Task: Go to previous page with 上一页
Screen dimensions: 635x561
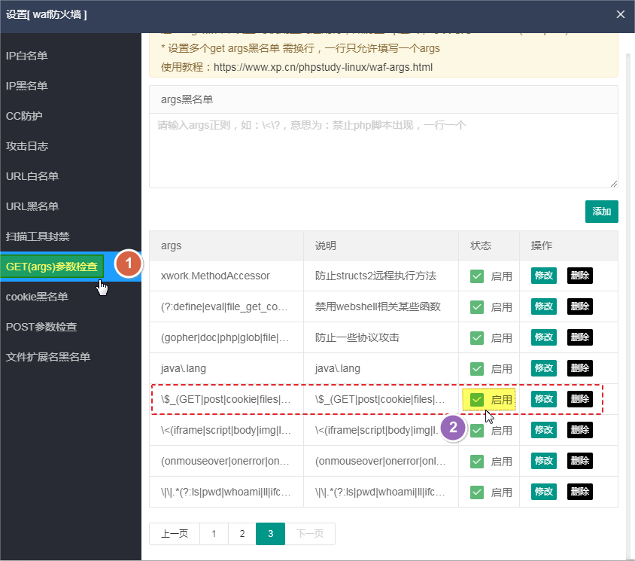Action: pyautogui.click(x=175, y=534)
